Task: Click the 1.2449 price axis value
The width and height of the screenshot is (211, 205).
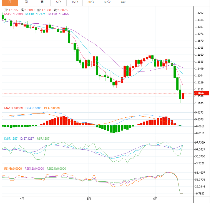Action: (x=199, y=69)
